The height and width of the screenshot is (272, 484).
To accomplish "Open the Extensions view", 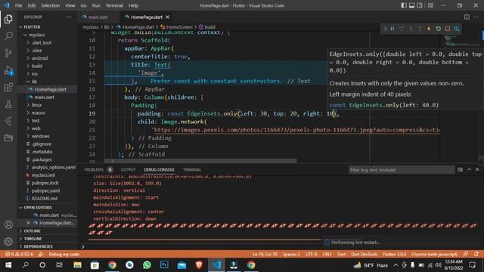I will click(8, 88).
